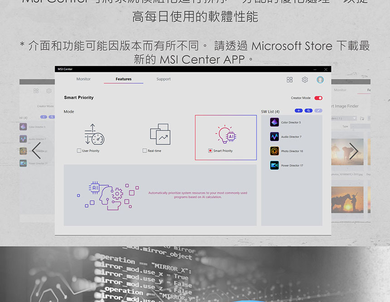Show the next slide with right arrow
Image resolution: width=390 pixels, height=302 pixels.
pos(353,151)
